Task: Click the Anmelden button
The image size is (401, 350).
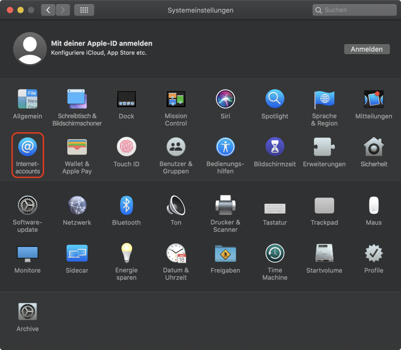Action: (x=366, y=49)
